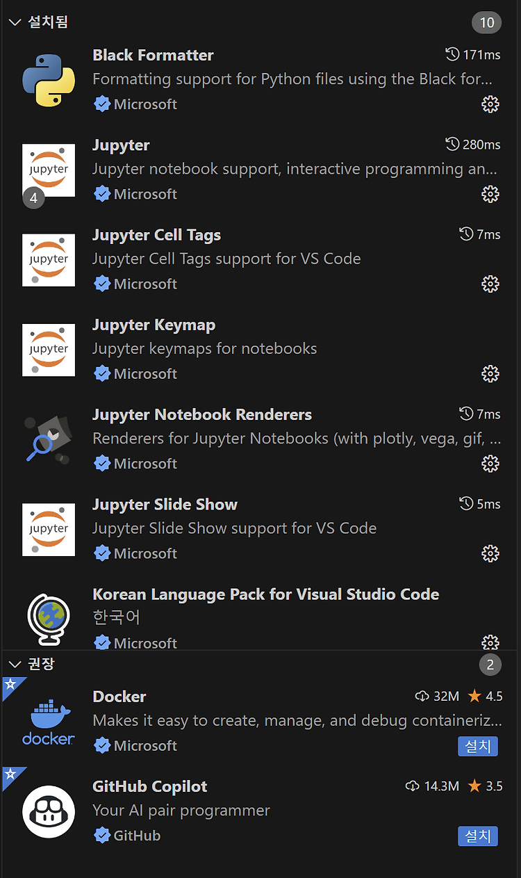Click Black Formatter activation time 171ms
Viewport: 521px width, 878px height.
pos(473,54)
